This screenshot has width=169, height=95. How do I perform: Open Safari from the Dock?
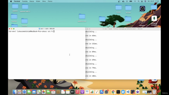(24, 92)
